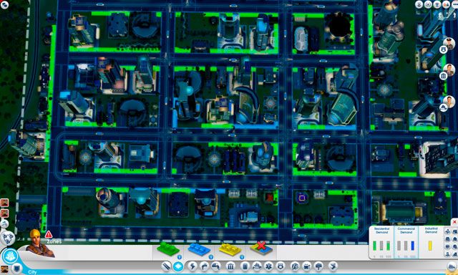
Task: Click the yellow industrial demand bar
Action: pos(430,246)
